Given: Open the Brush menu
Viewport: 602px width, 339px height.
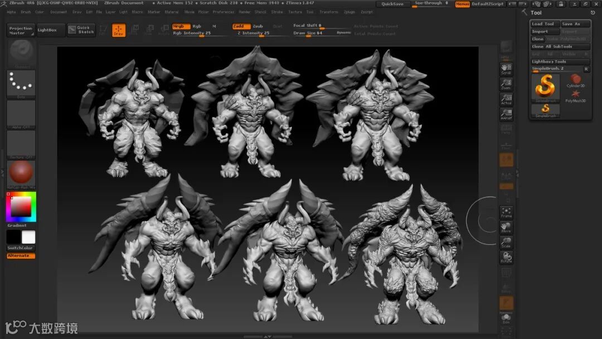Looking at the screenshot, I should (26, 12).
